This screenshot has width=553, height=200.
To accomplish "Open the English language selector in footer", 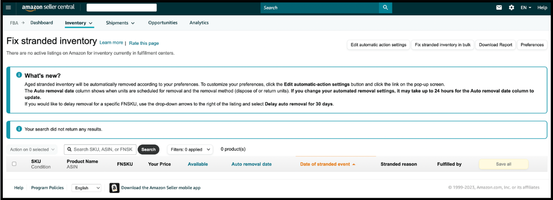I will [x=87, y=188].
